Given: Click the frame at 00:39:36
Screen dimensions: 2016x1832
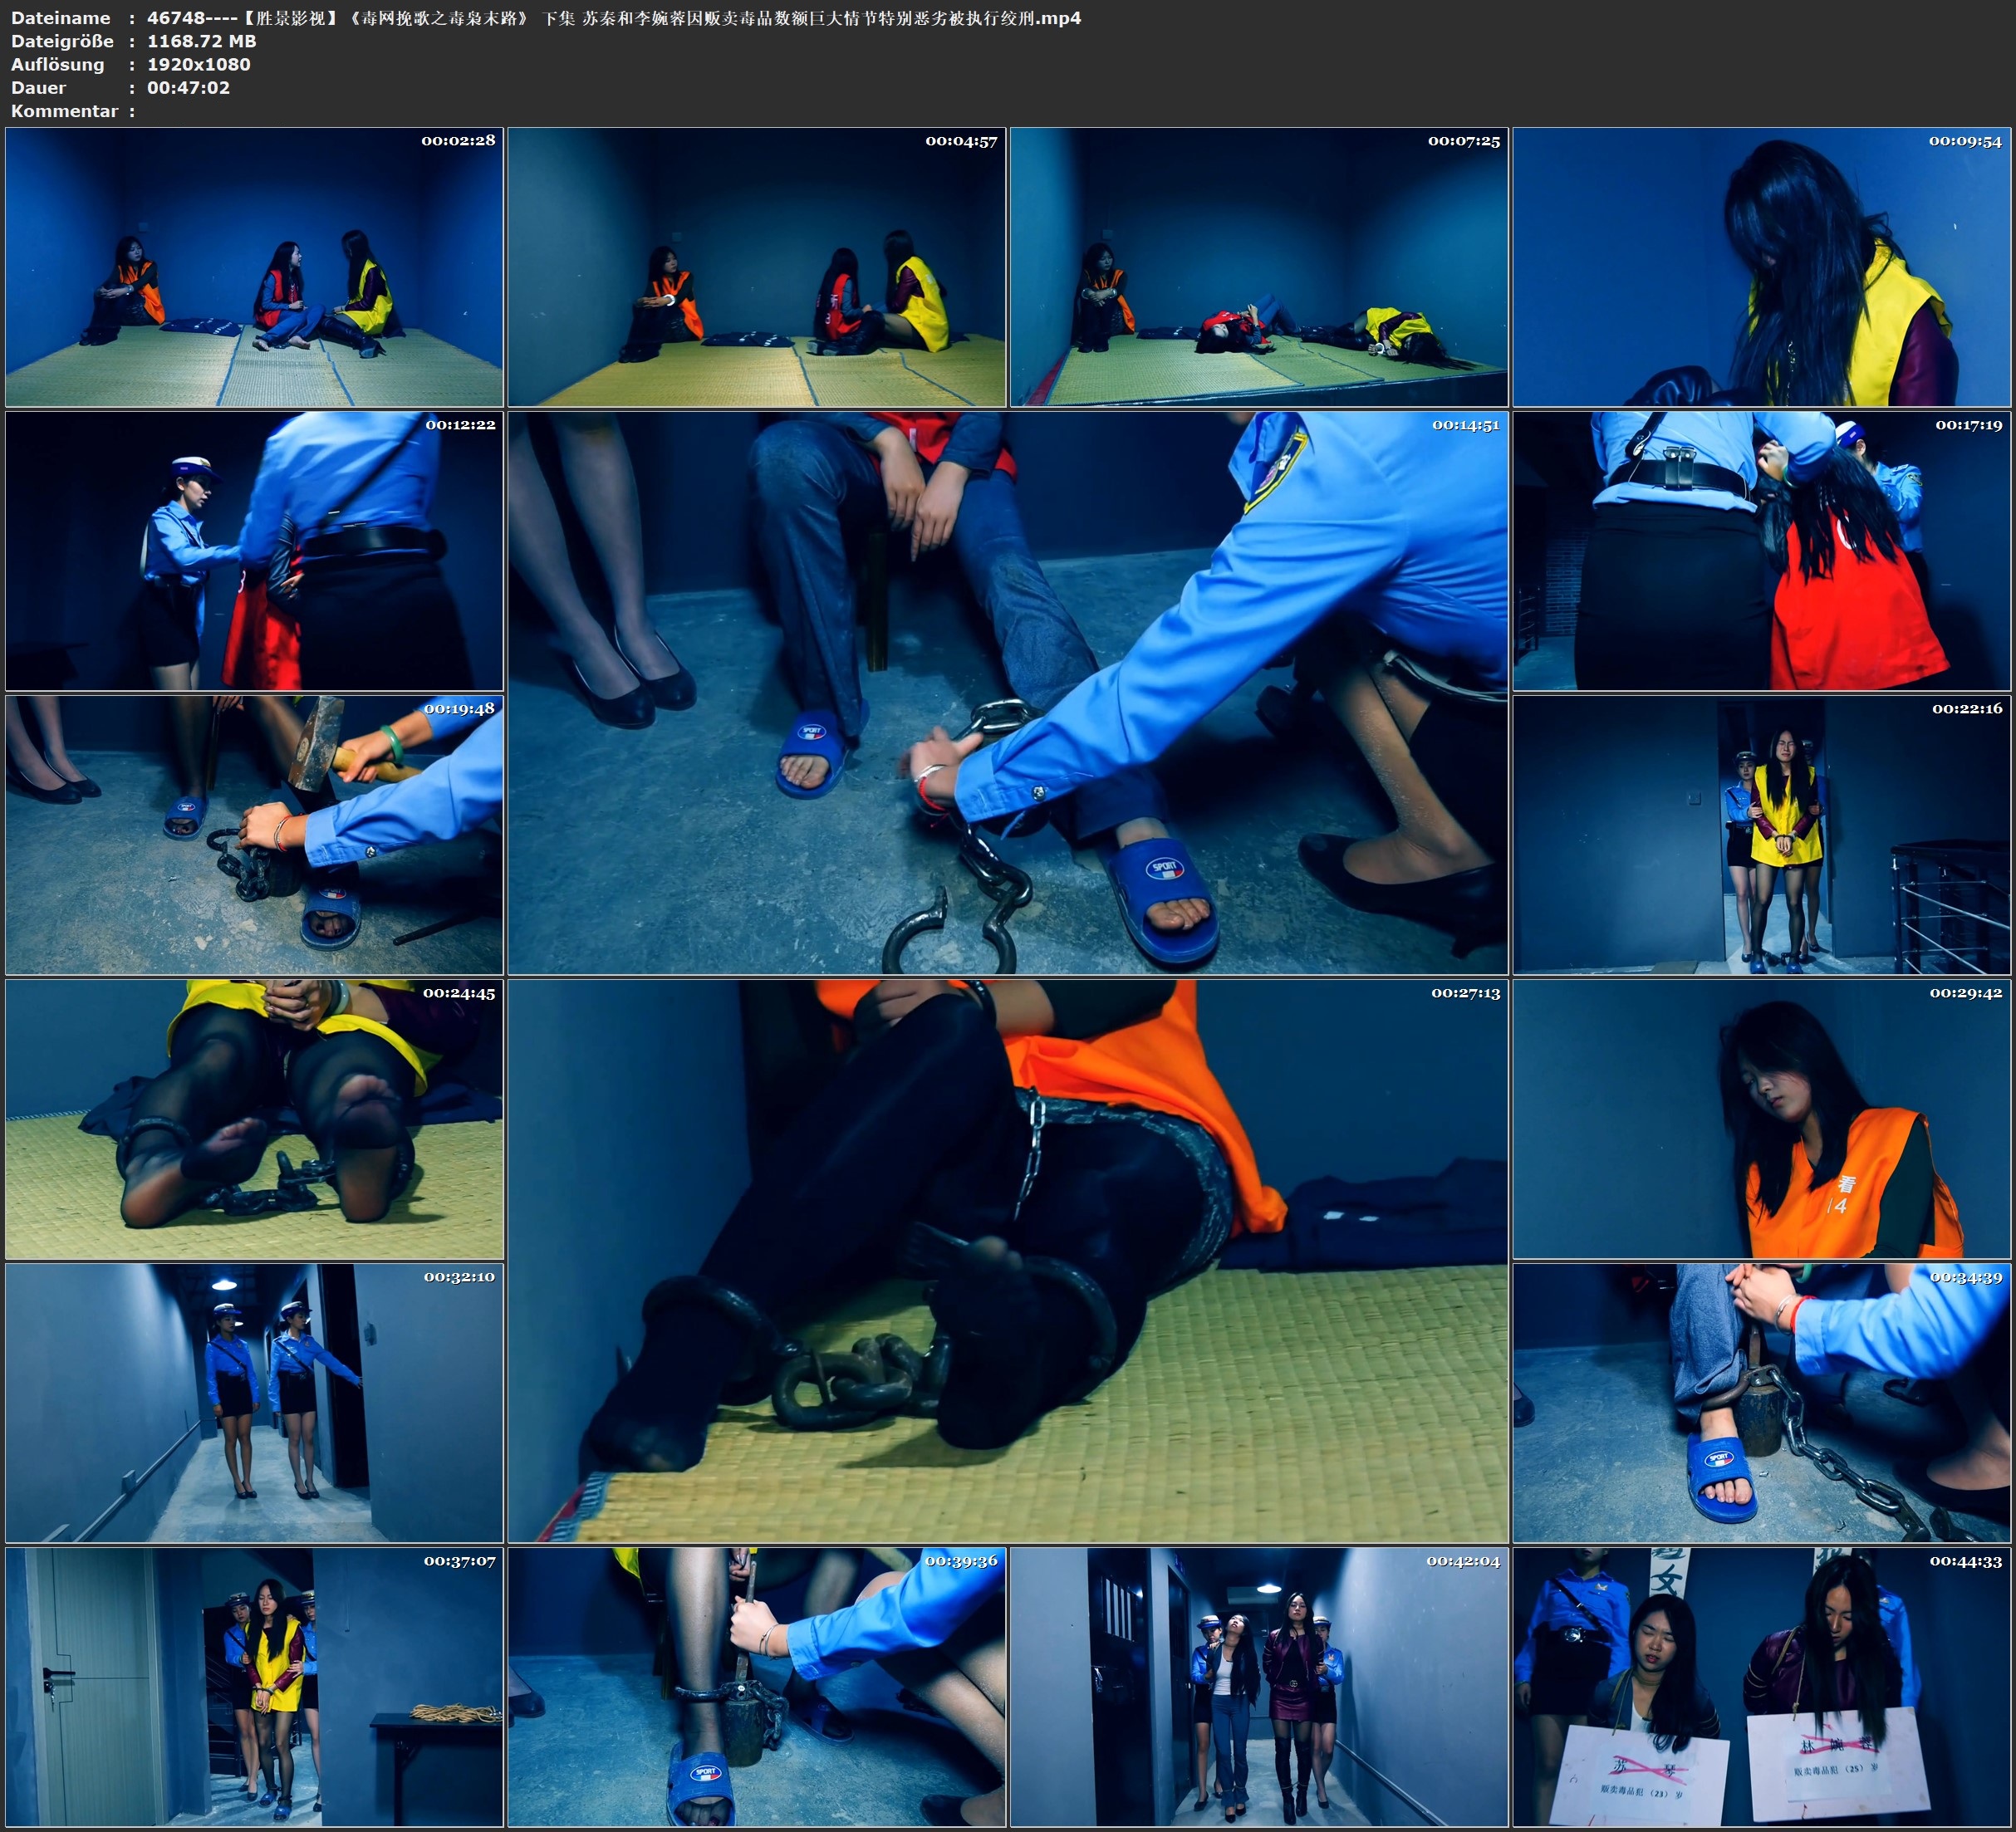Looking at the screenshot, I should click(x=756, y=1687).
